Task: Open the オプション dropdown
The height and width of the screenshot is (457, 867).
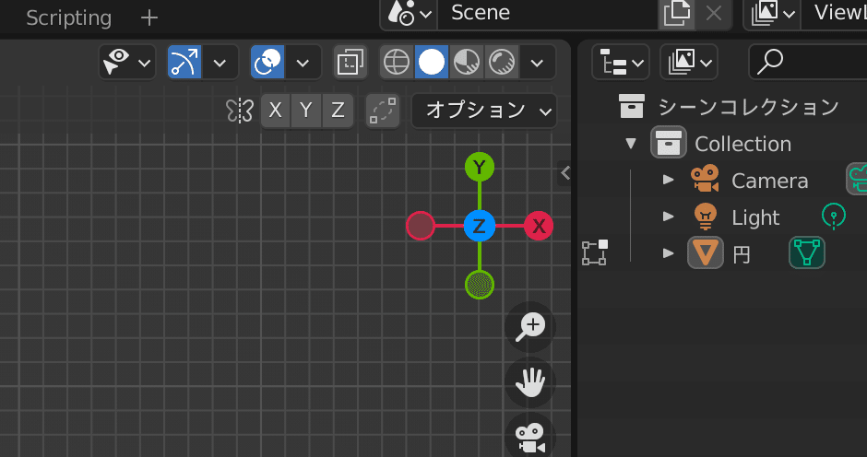Action: pos(484,111)
